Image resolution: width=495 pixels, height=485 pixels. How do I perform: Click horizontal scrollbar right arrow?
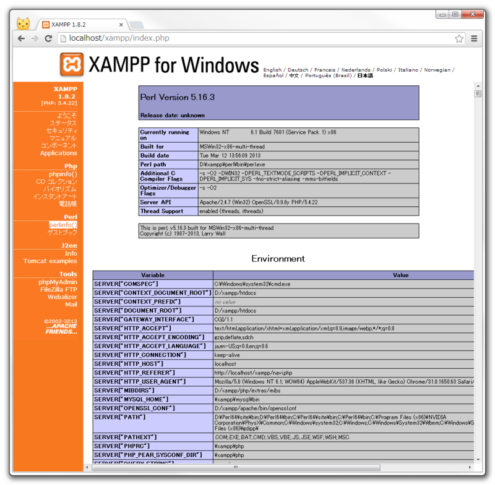coord(470,467)
